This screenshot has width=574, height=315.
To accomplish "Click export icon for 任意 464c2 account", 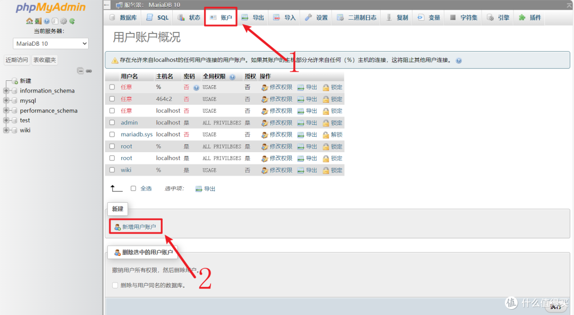I will pos(301,100).
